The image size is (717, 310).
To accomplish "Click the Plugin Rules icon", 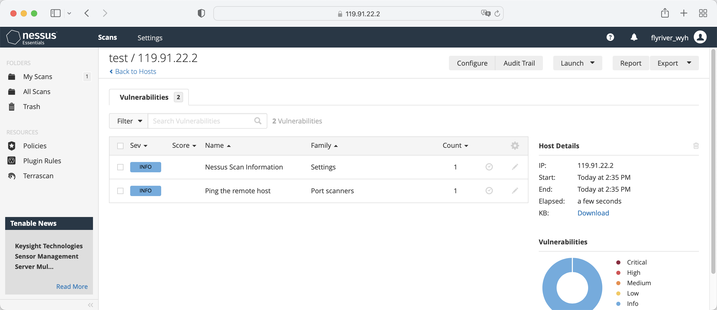I will 12,161.
